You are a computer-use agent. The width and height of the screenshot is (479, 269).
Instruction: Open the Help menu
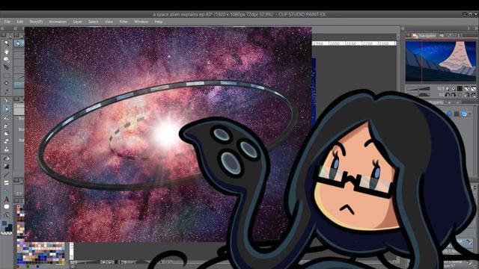click(158, 22)
